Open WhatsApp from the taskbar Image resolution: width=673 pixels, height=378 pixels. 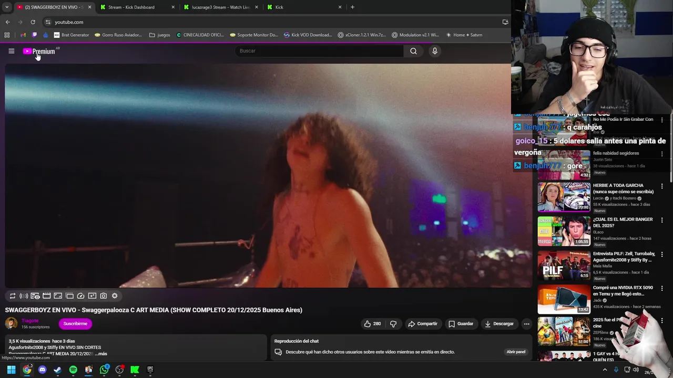point(104,370)
